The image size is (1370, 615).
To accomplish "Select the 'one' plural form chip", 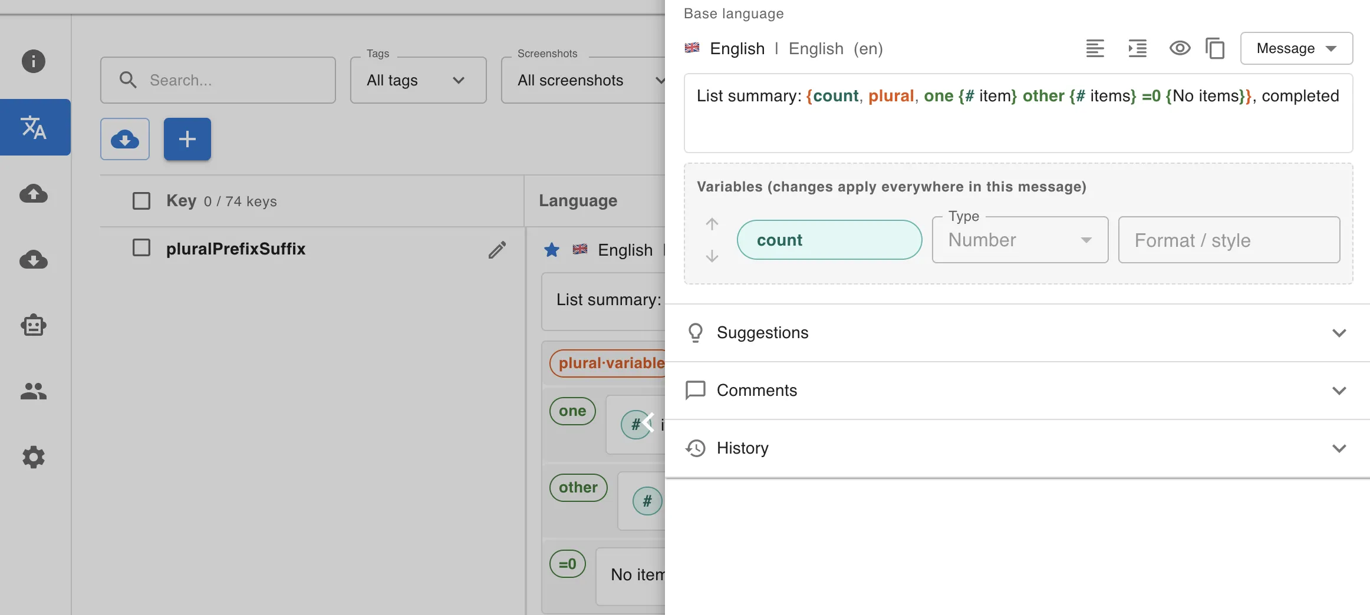I will (572, 411).
